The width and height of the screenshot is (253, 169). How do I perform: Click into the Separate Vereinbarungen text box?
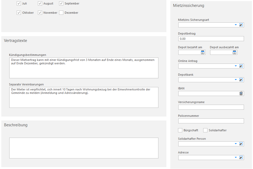84,98
